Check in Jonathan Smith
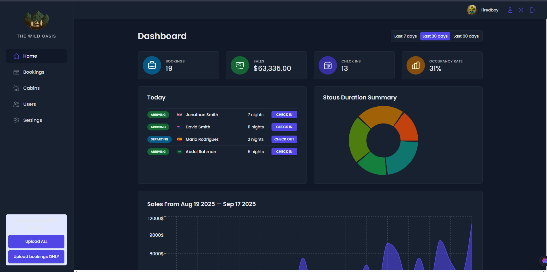The width and height of the screenshot is (547, 272). pyautogui.click(x=284, y=115)
